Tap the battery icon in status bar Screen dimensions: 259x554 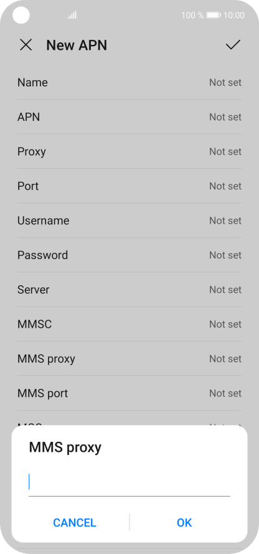point(214,15)
